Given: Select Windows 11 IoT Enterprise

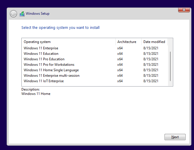Looking at the screenshot, I should [x=44, y=81].
